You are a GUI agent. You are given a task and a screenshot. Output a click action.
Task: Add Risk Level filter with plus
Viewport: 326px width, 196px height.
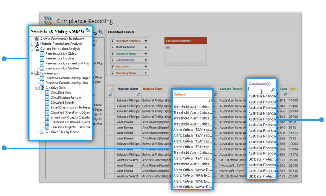[146, 66]
